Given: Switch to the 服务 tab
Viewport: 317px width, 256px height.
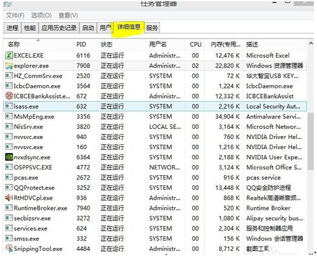Looking at the screenshot, I should (152, 28).
